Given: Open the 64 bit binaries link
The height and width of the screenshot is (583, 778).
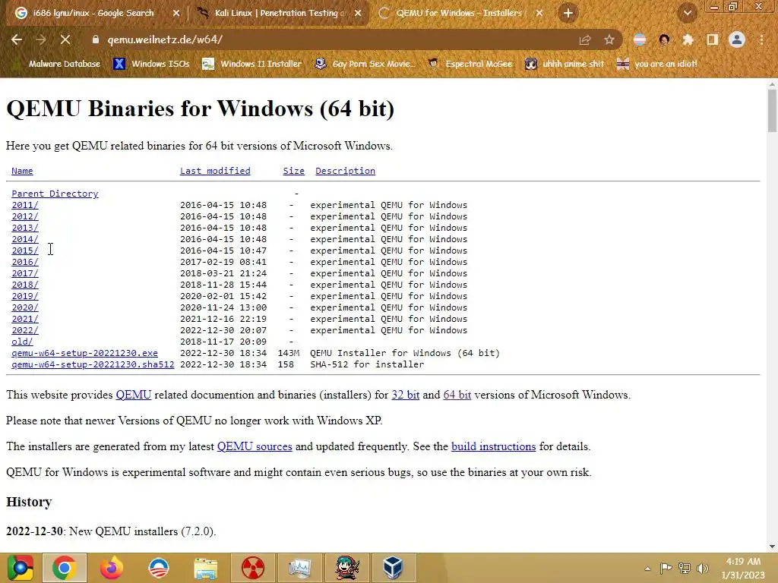Looking at the screenshot, I should coord(457,395).
